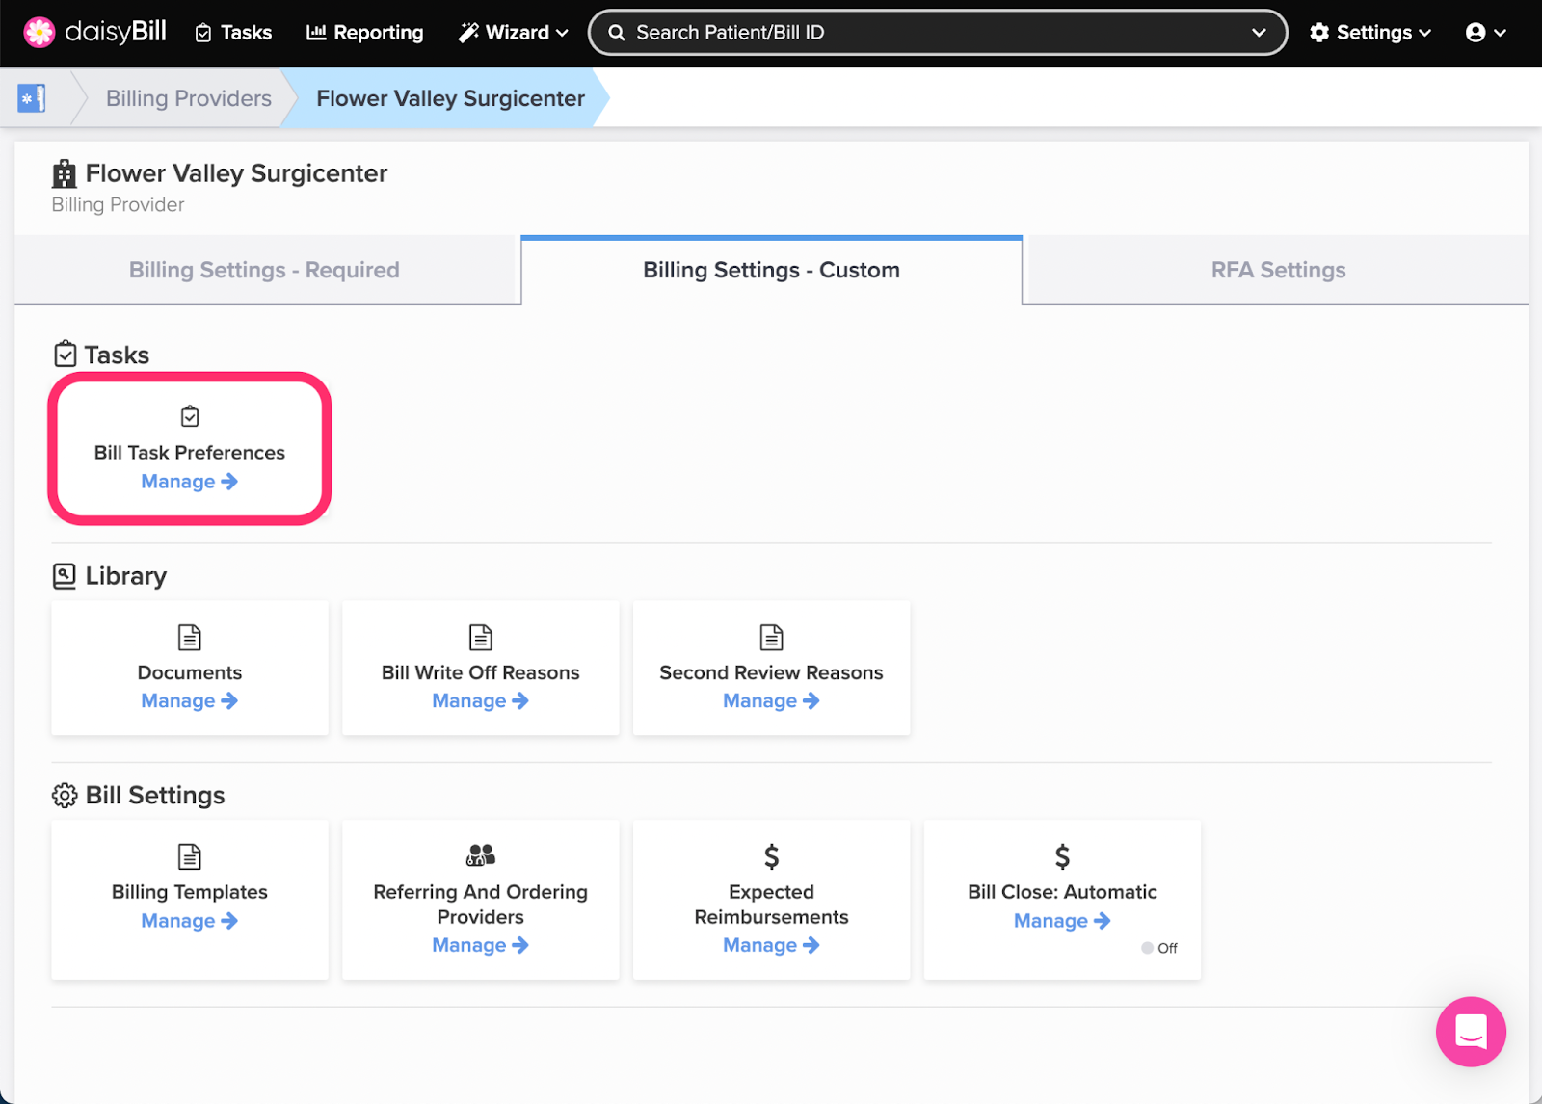The width and height of the screenshot is (1542, 1104).
Task: Click the Bill Write Off Reasons icon
Action: pos(481,637)
